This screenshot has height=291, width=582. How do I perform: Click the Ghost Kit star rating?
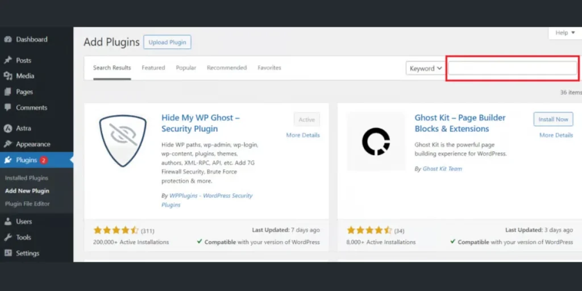369,231
